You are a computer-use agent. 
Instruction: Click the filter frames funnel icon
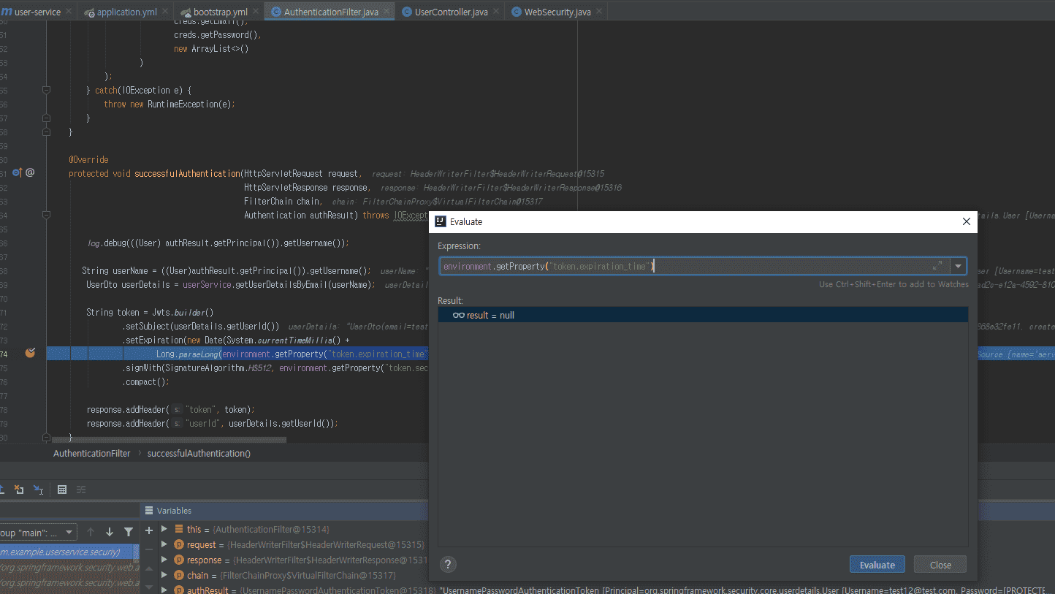point(129,532)
